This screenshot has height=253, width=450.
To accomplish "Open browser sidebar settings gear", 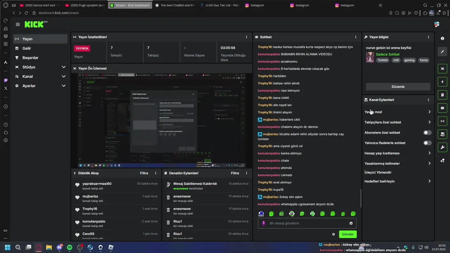I will pyautogui.click(x=6, y=140).
